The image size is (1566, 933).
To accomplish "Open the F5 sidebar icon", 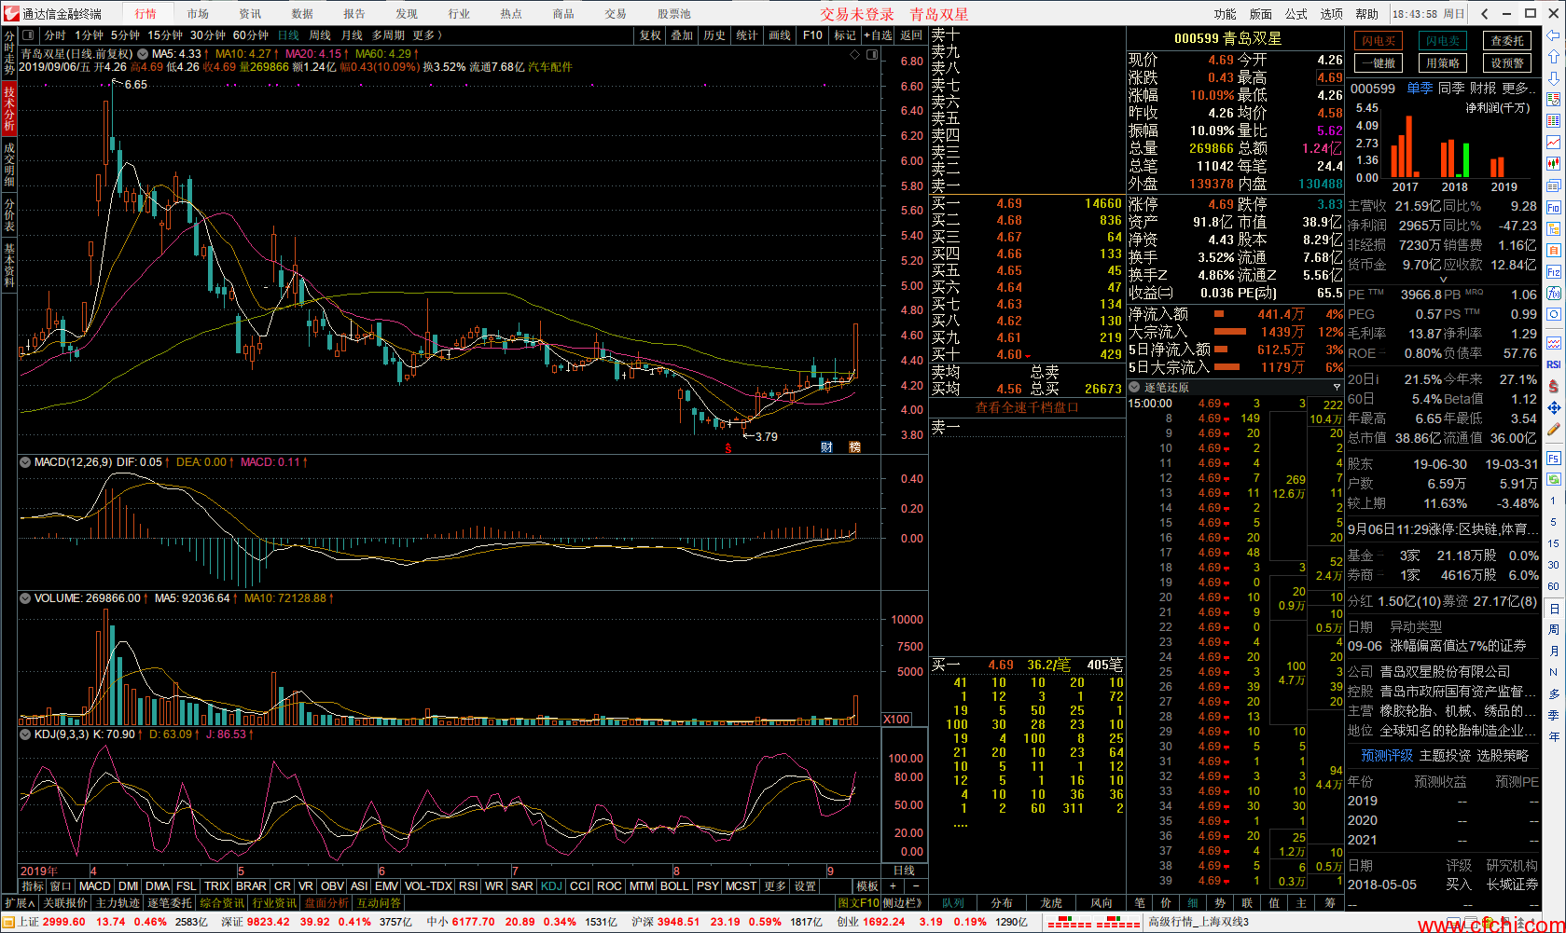I will (x=1553, y=458).
